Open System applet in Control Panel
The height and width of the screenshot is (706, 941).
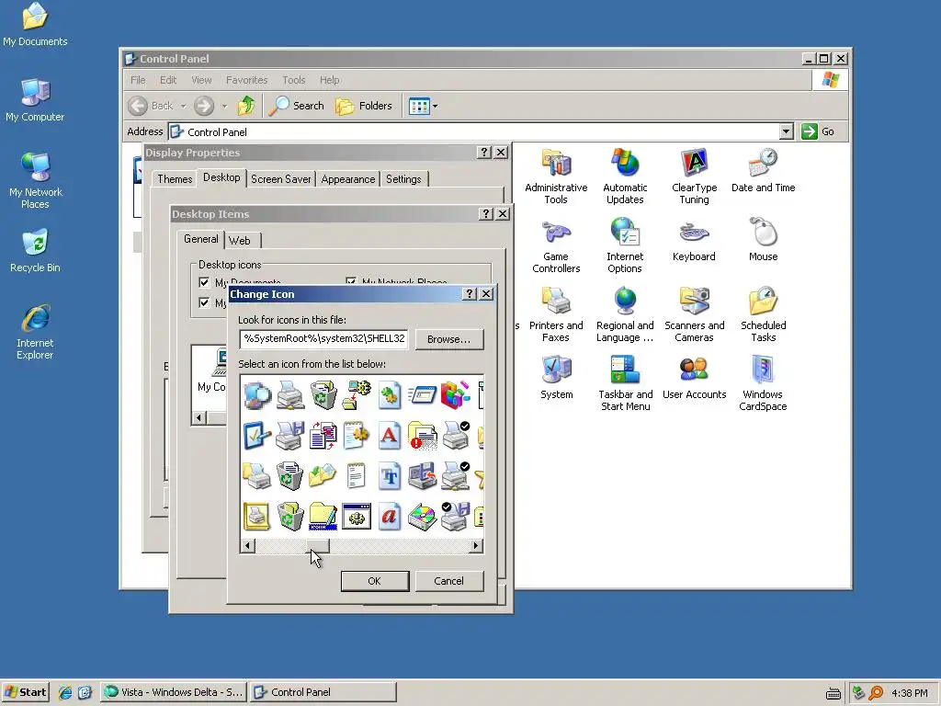pyautogui.click(x=556, y=379)
